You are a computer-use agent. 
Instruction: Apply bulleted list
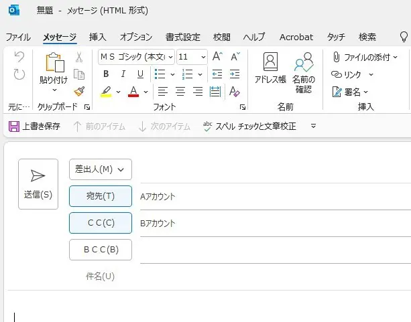click(x=160, y=74)
